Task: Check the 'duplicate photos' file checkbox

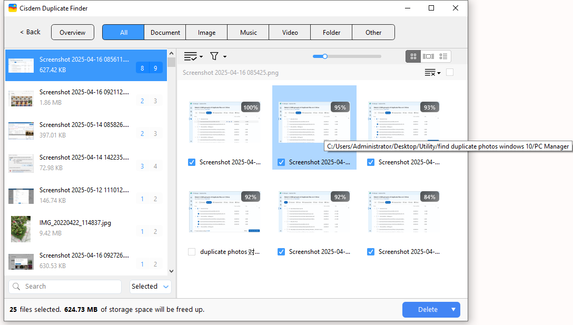Action: (192, 252)
